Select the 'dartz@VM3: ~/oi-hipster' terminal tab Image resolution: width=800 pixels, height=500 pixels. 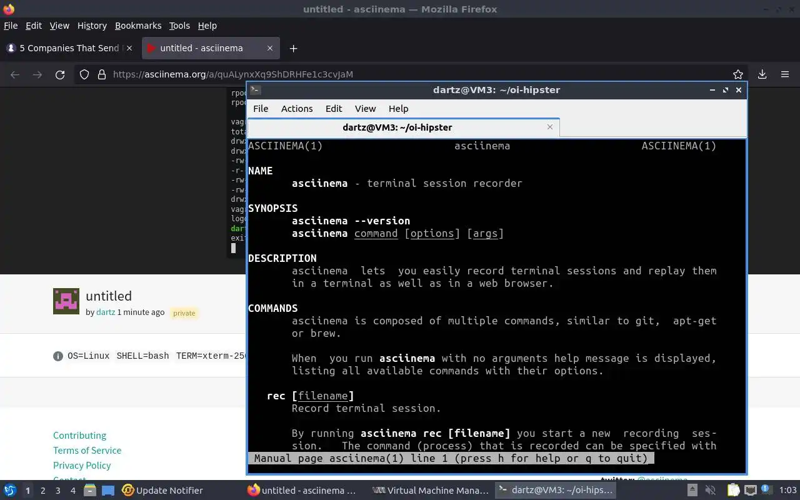404,127
